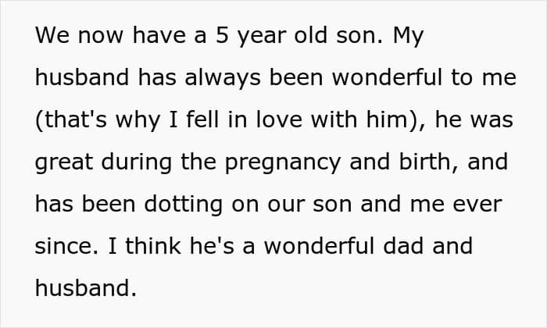The width and height of the screenshot is (547, 328).
Task: Click the word "dad" near paragraph end
Action: (x=403, y=246)
